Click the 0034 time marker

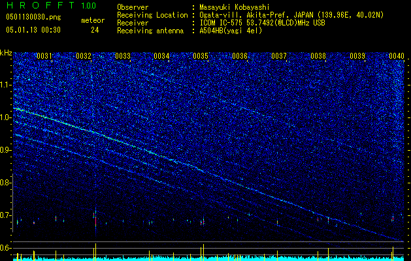(x=162, y=55)
